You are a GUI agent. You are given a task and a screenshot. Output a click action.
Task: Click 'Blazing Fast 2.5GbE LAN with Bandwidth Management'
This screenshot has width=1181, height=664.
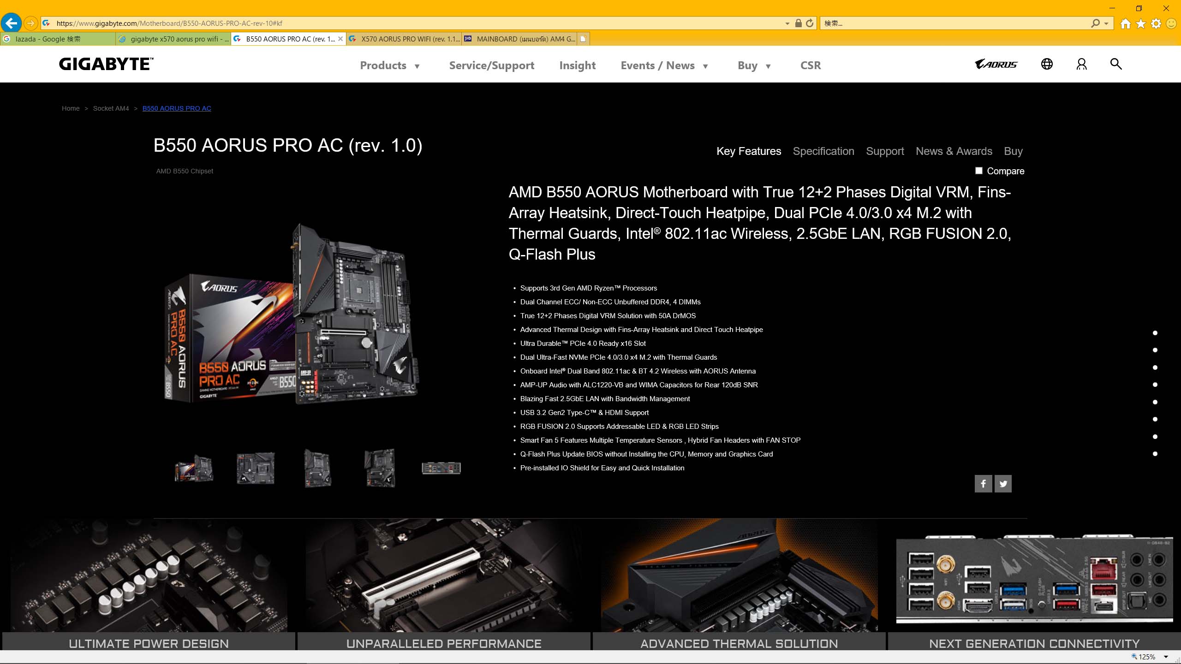[605, 399]
